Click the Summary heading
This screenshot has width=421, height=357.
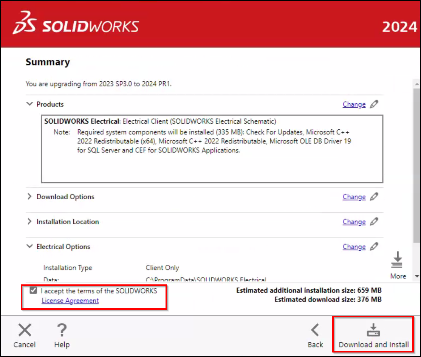point(48,62)
